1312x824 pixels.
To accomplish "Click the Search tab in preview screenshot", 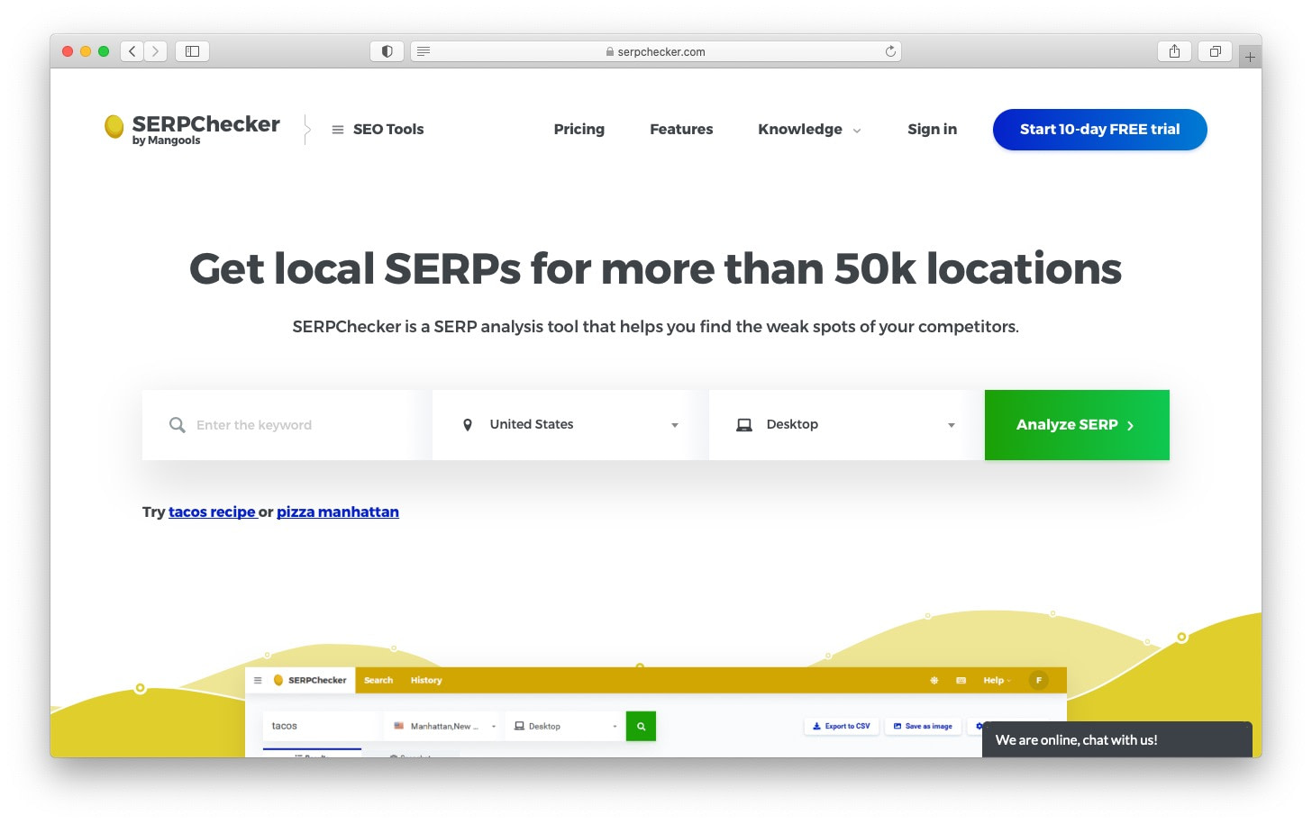I will click(x=378, y=680).
